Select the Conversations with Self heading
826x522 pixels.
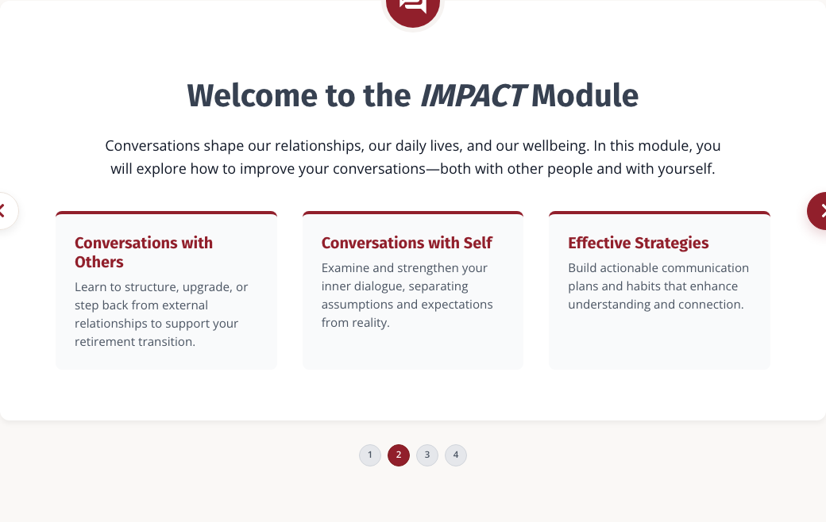coord(407,243)
